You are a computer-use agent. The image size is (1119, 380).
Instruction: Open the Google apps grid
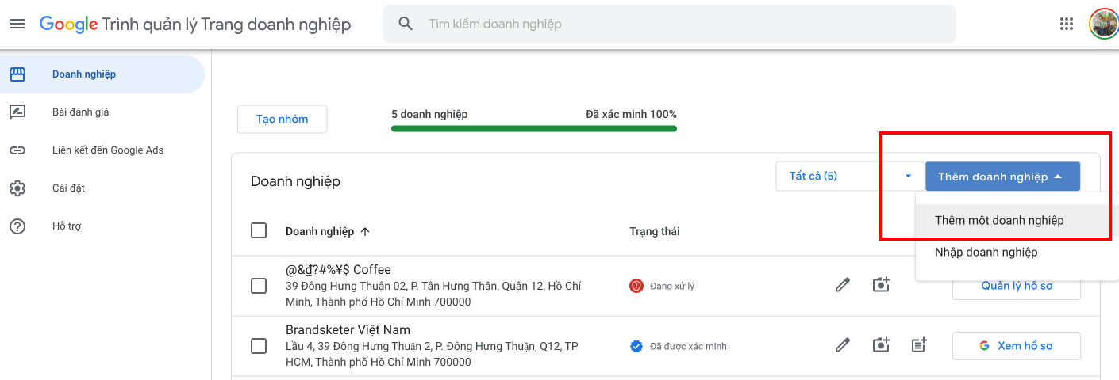1067,24
